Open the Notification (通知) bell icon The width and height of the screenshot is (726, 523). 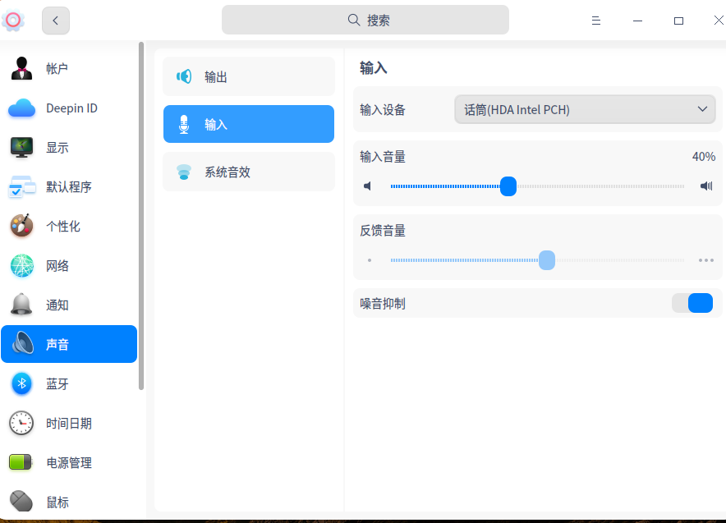[21, 305]
